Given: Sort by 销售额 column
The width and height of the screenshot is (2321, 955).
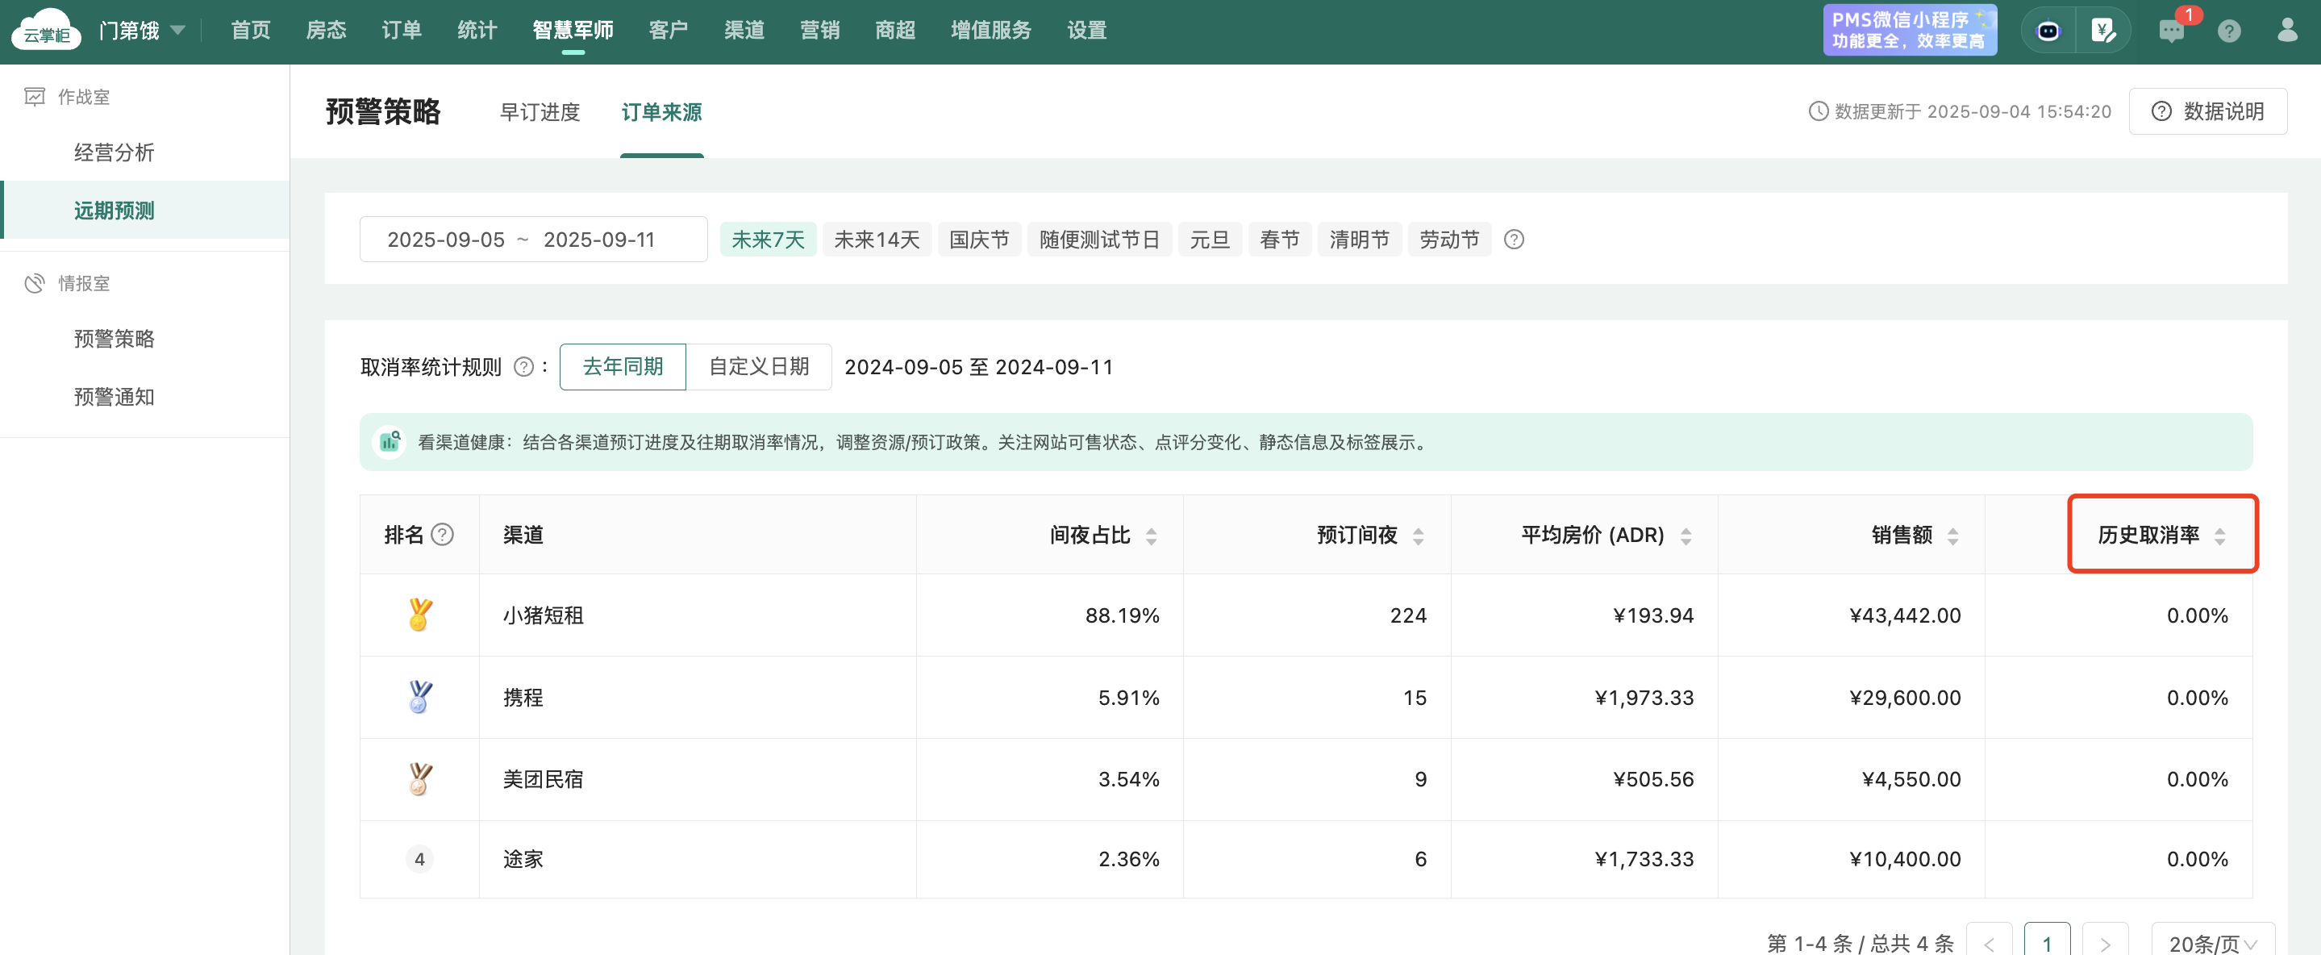Looking at the screenshot, I should pos(1952,536).
